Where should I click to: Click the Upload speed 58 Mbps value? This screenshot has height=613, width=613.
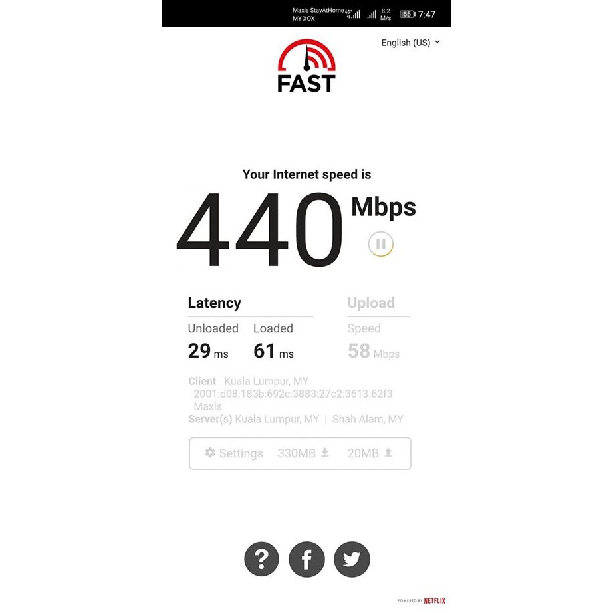pos(374,350)
